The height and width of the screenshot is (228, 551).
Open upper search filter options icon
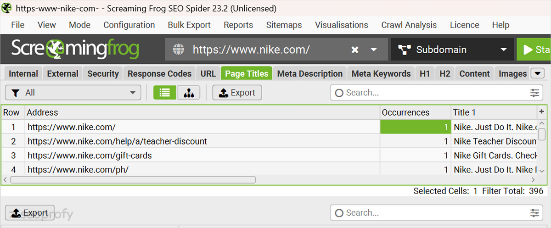pos(534,93)
